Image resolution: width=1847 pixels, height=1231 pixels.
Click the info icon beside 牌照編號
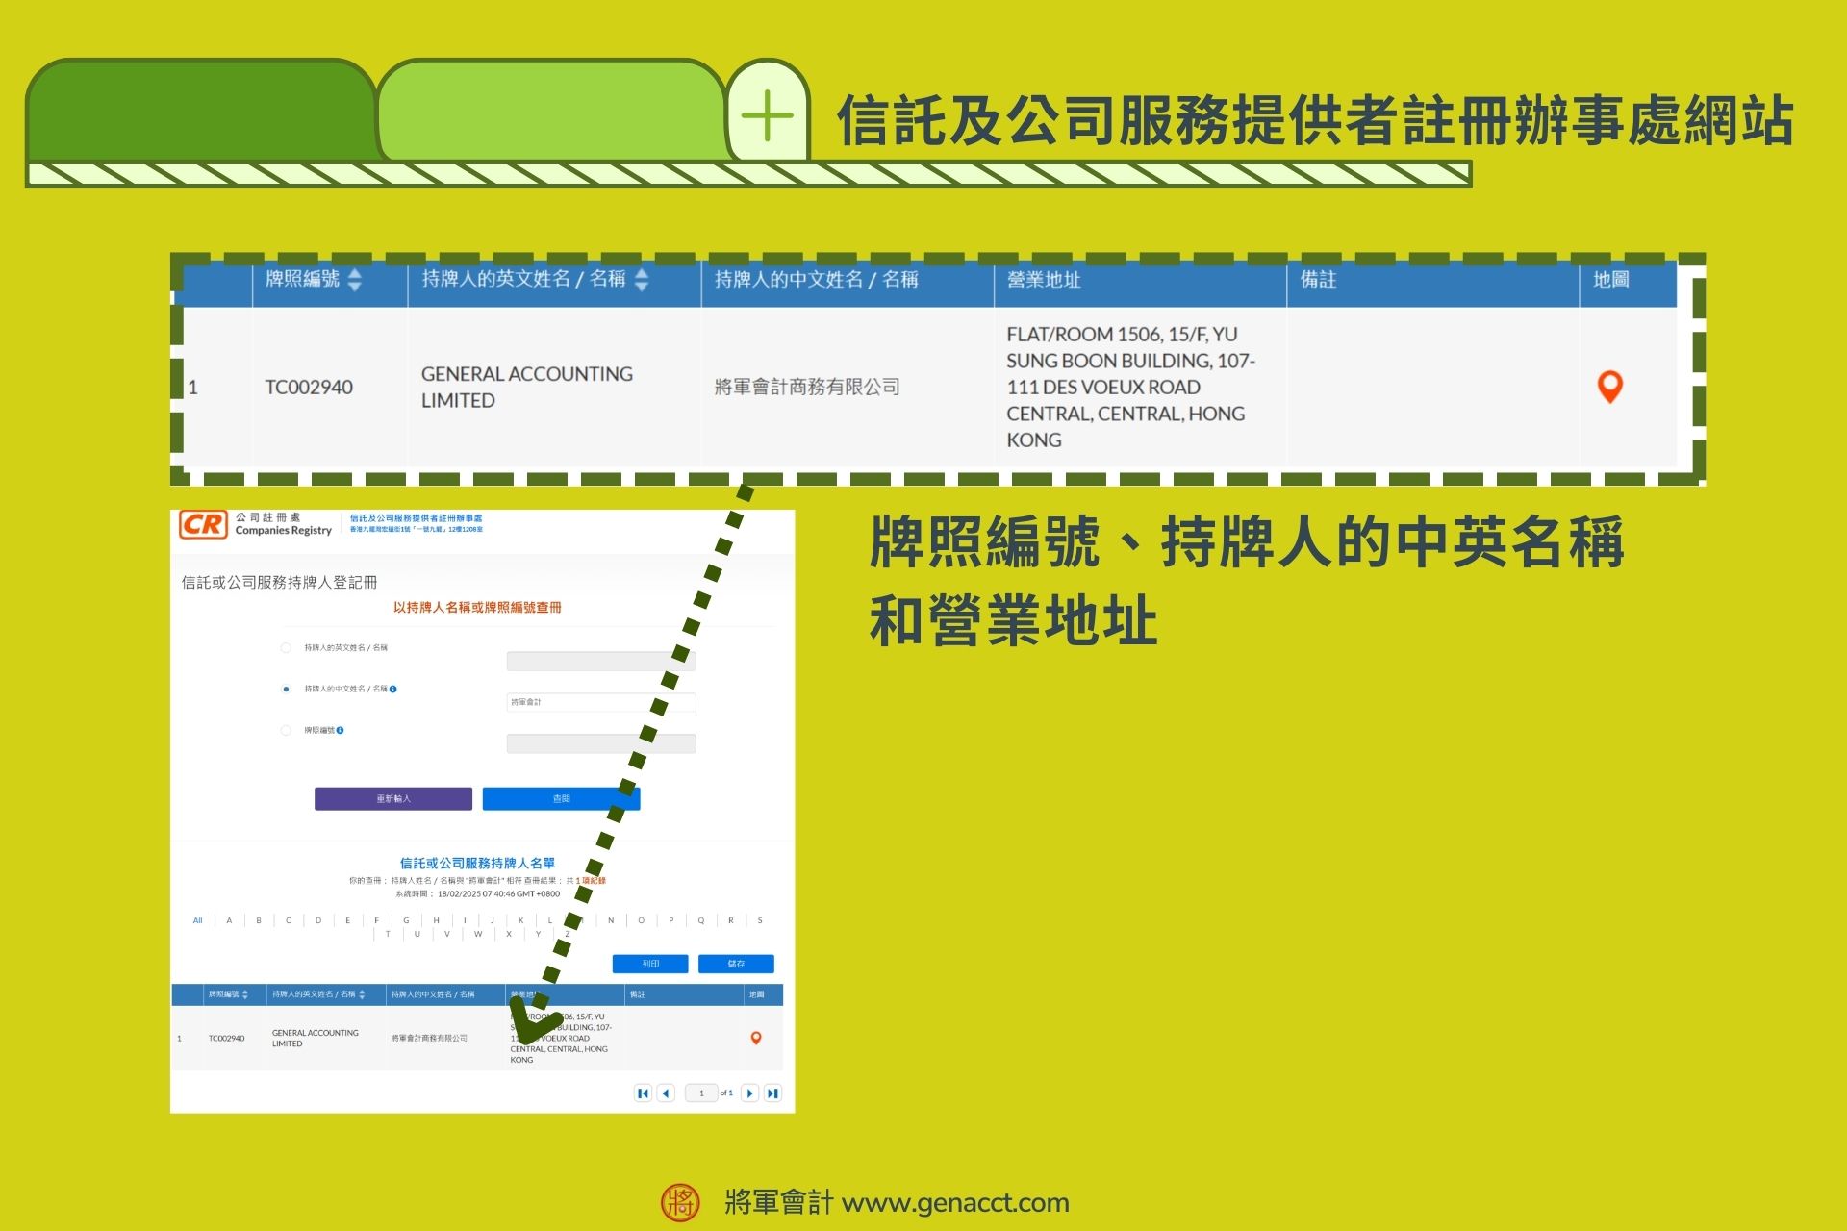(341, 730)
